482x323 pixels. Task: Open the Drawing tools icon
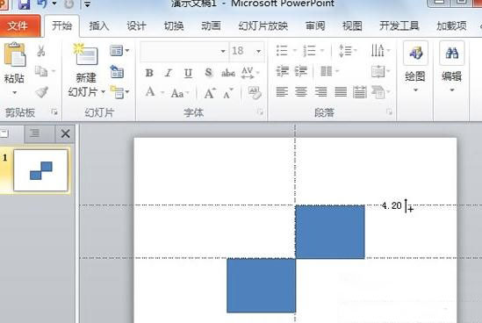(x=415, y=53)
